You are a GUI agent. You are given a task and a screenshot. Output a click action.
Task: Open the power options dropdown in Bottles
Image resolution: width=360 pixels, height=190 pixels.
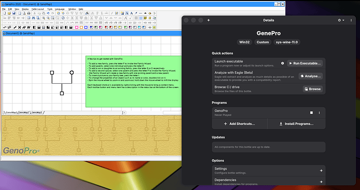tap(341, 20)
